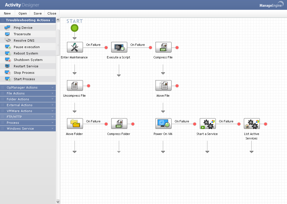Click red failure connector on Uncompress File
The width and height of the screenshot is (287, 204).
pos(89,86)
